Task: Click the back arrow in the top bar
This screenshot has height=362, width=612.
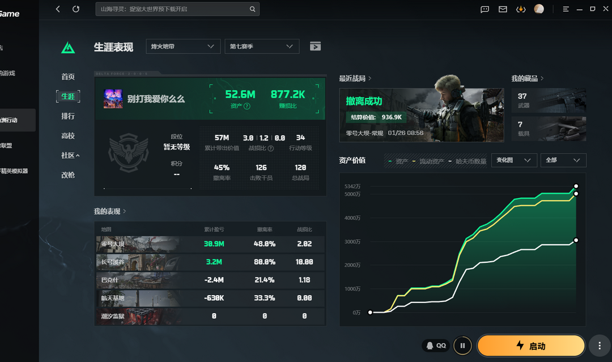Action: pos(58,9)
